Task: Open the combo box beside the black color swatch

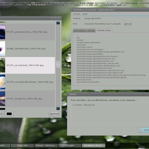Action: pyautogui.click(x=1, y=114)
